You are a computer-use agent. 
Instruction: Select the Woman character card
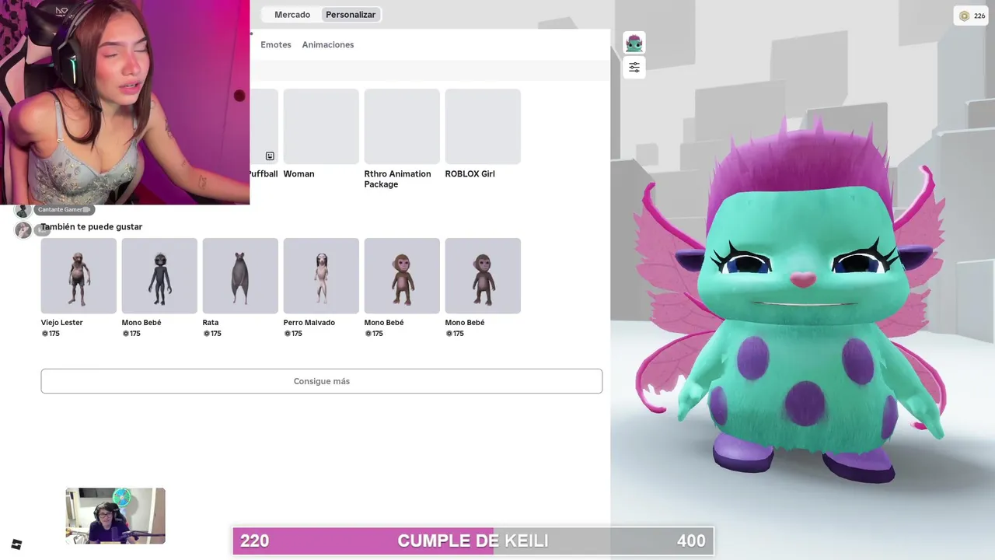tap(321, 126)
